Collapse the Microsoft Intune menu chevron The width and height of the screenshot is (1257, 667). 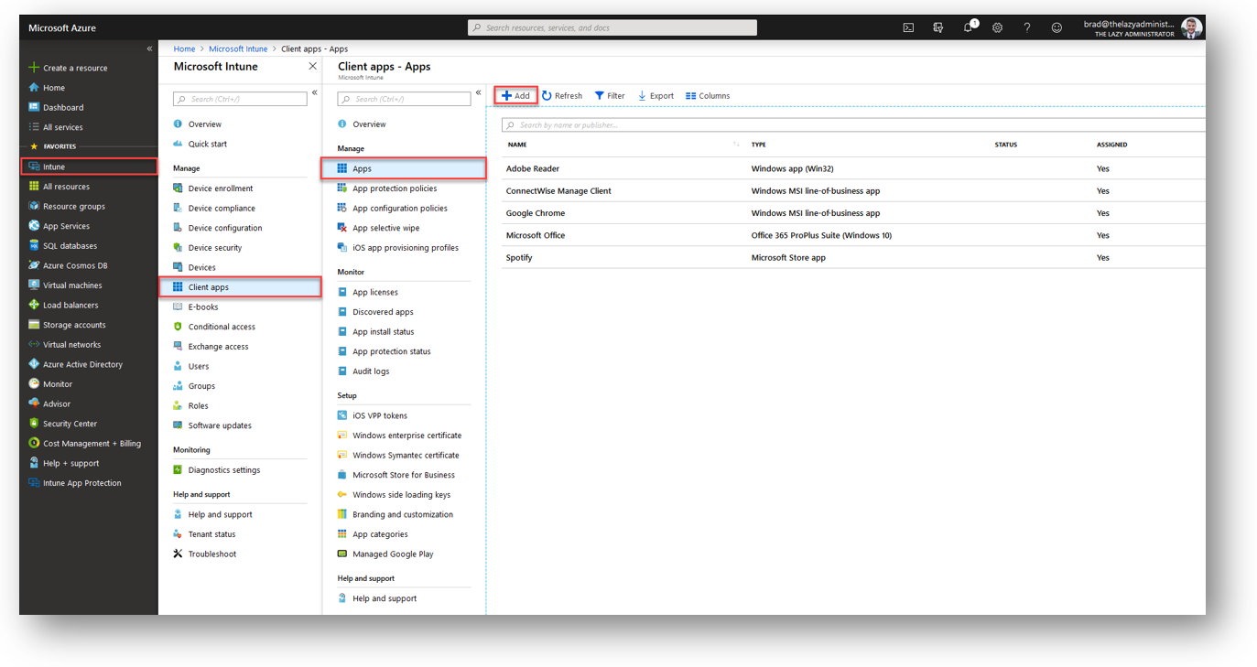point(314,92)
